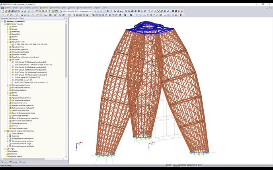Toggle the REJILLA status bar button
The width and height of the screenshot is (273, 170).
pyautogui.click(x=176, y=165)
